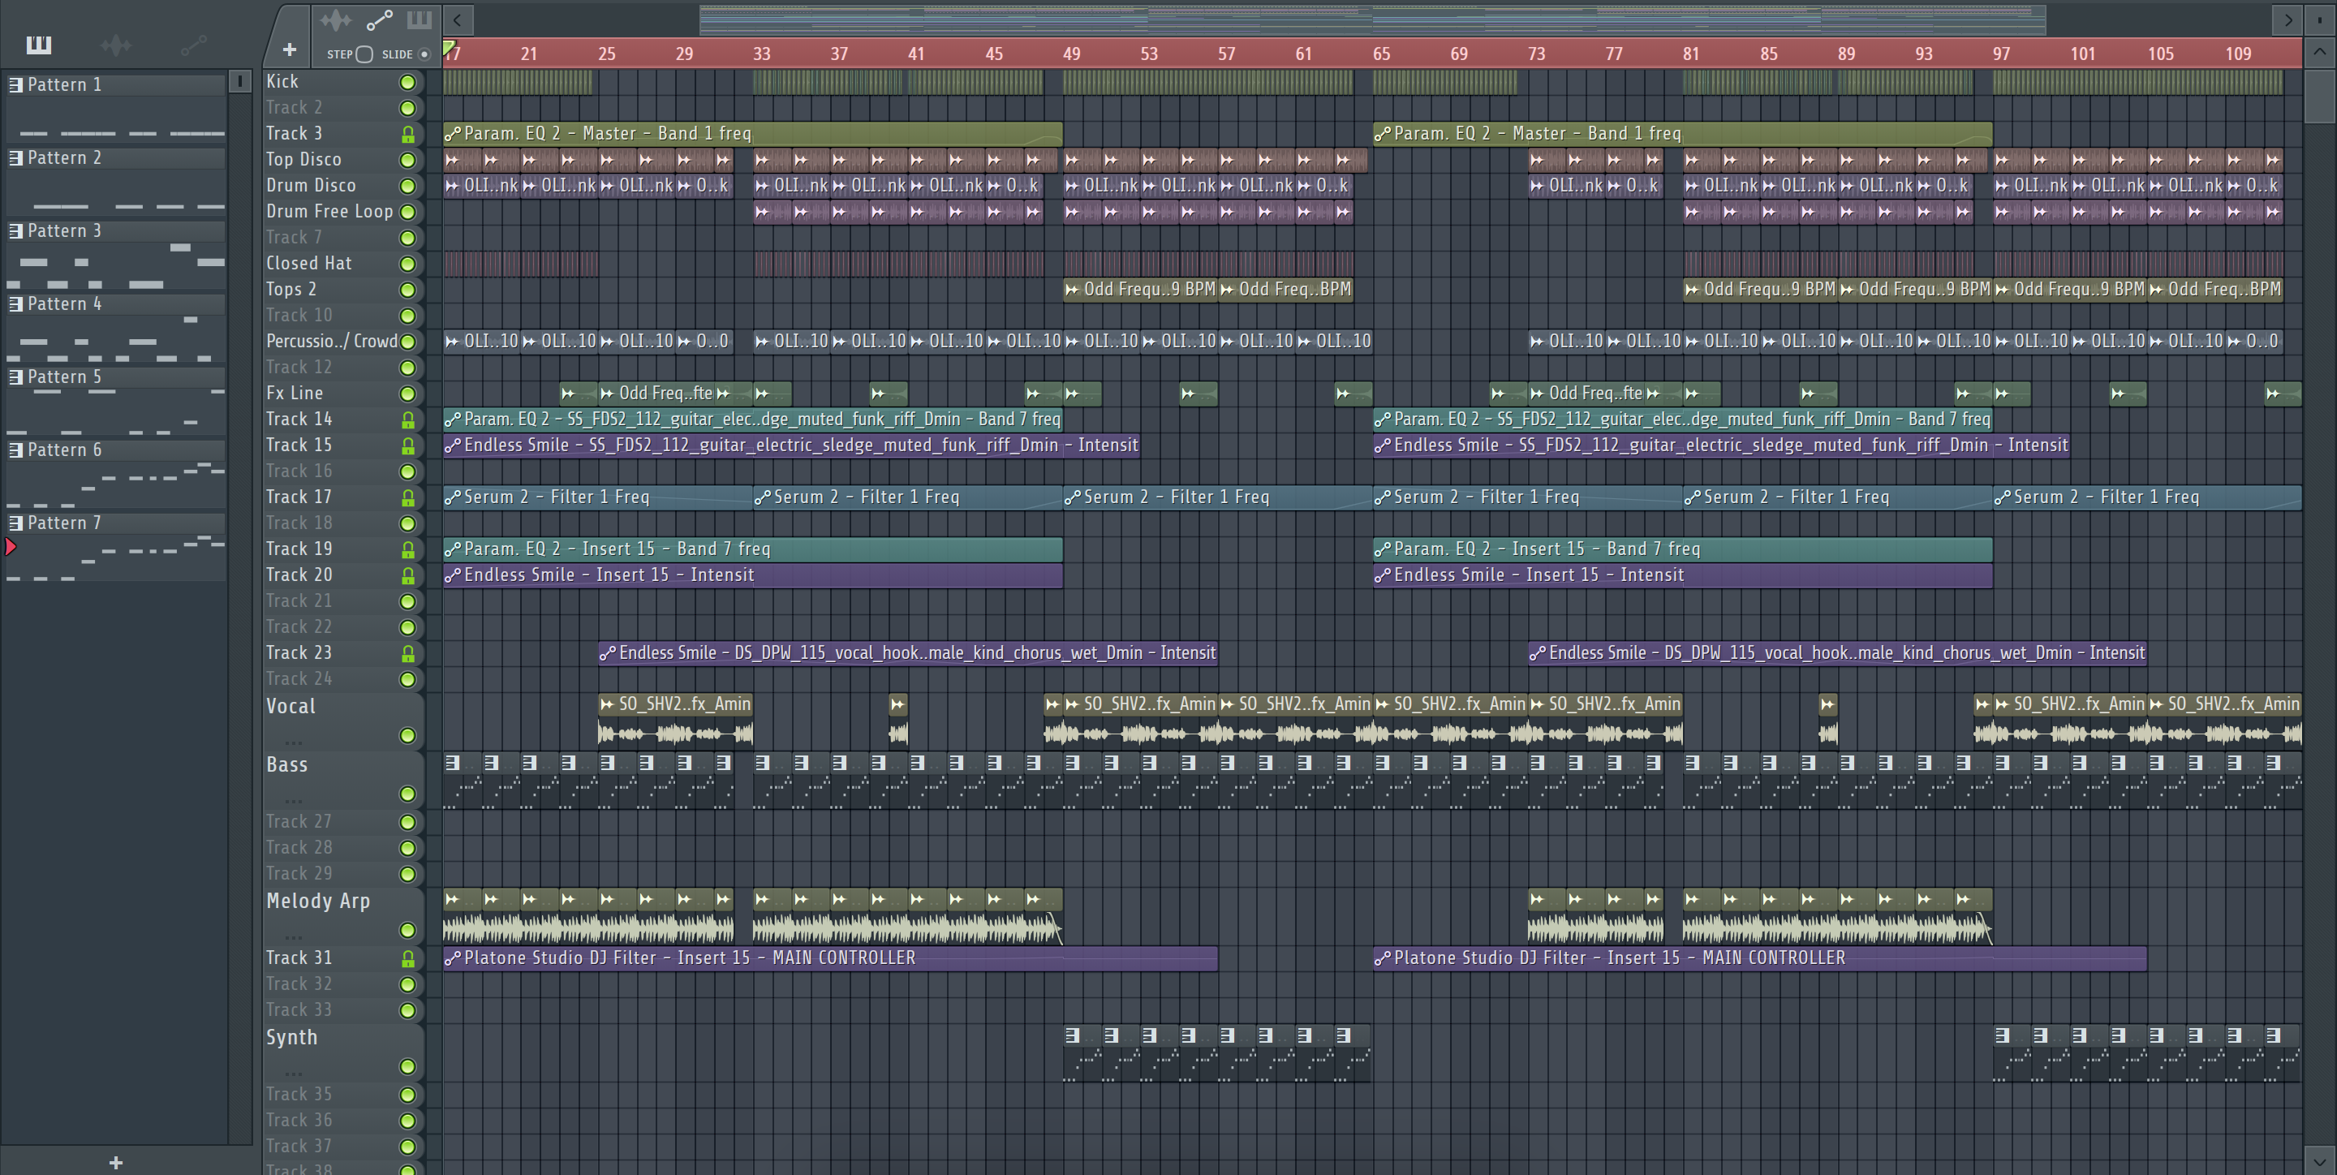
Task: Click the vertical scrollbar down arrow
Action: tap(2319, 1160)
